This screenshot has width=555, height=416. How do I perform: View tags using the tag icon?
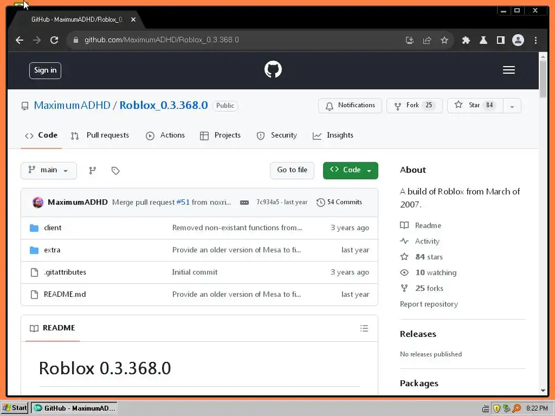click(115, 171)
